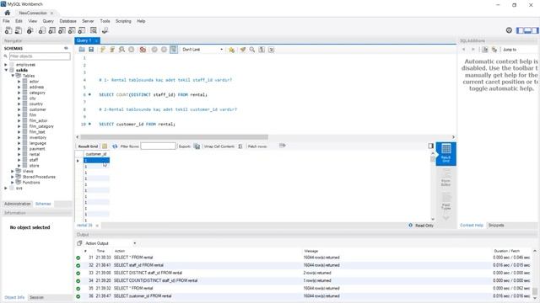Open the Don't Limit rows dropdown
Screen dimensions: 540x303
pyautogui.click(x=202, y=50)
